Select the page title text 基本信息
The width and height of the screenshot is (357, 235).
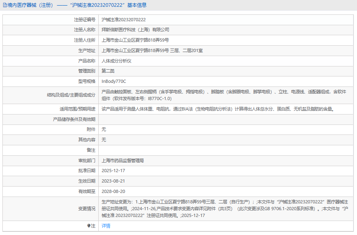point(137,5)
